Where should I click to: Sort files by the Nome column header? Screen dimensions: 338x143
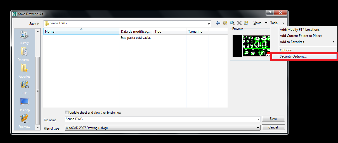pos(81,32)
